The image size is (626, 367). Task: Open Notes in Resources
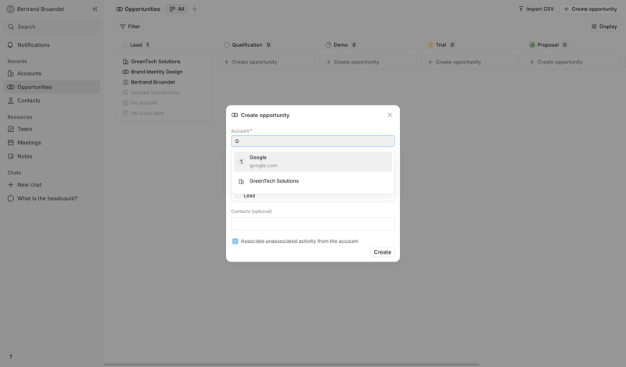click(x=52, y=156)
